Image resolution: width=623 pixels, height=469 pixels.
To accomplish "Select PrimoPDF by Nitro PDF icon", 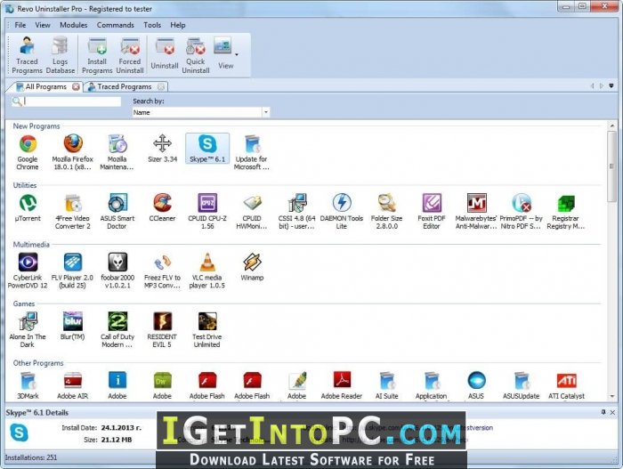I will (522, 212).
